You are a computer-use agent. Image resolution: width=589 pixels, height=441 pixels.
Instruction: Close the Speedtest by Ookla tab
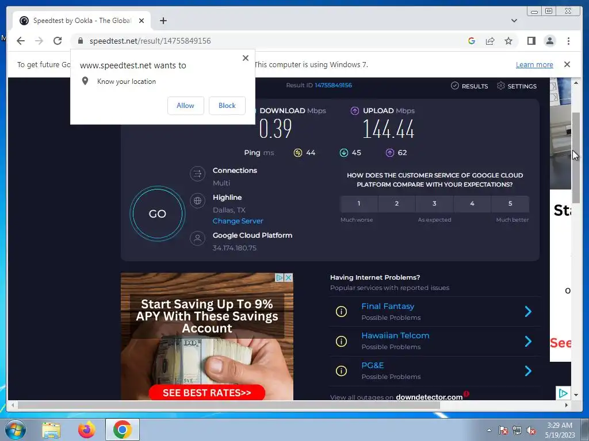[x=141, y=21]
